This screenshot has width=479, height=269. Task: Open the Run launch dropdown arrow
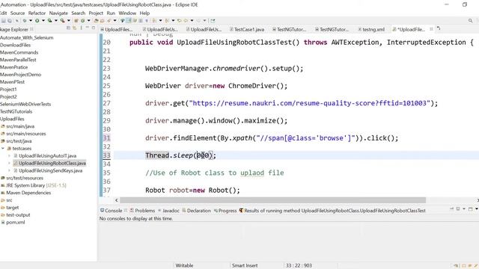43,20
